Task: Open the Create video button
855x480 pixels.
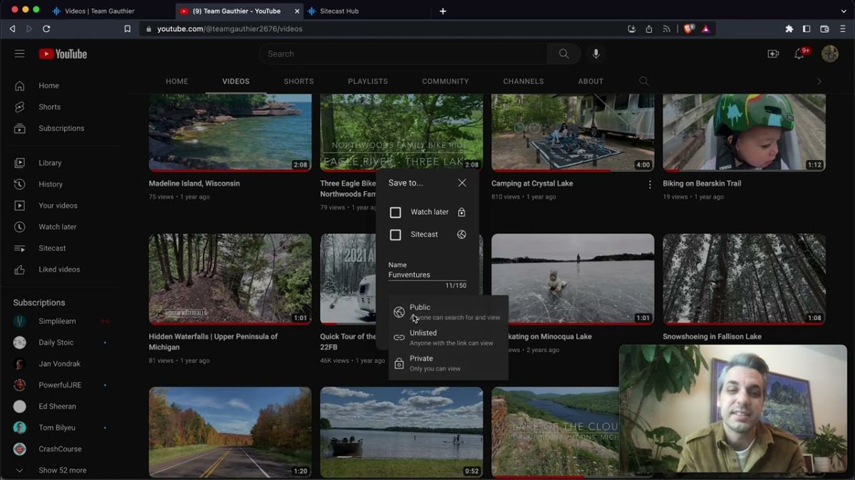Action: coord(773,54)
